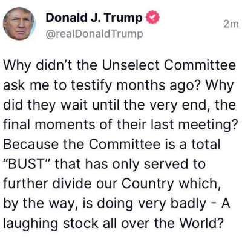Click the words "Unselect Committee" in the post
The height and width of the screenshot is (242, 242).
tap(169, 65)
